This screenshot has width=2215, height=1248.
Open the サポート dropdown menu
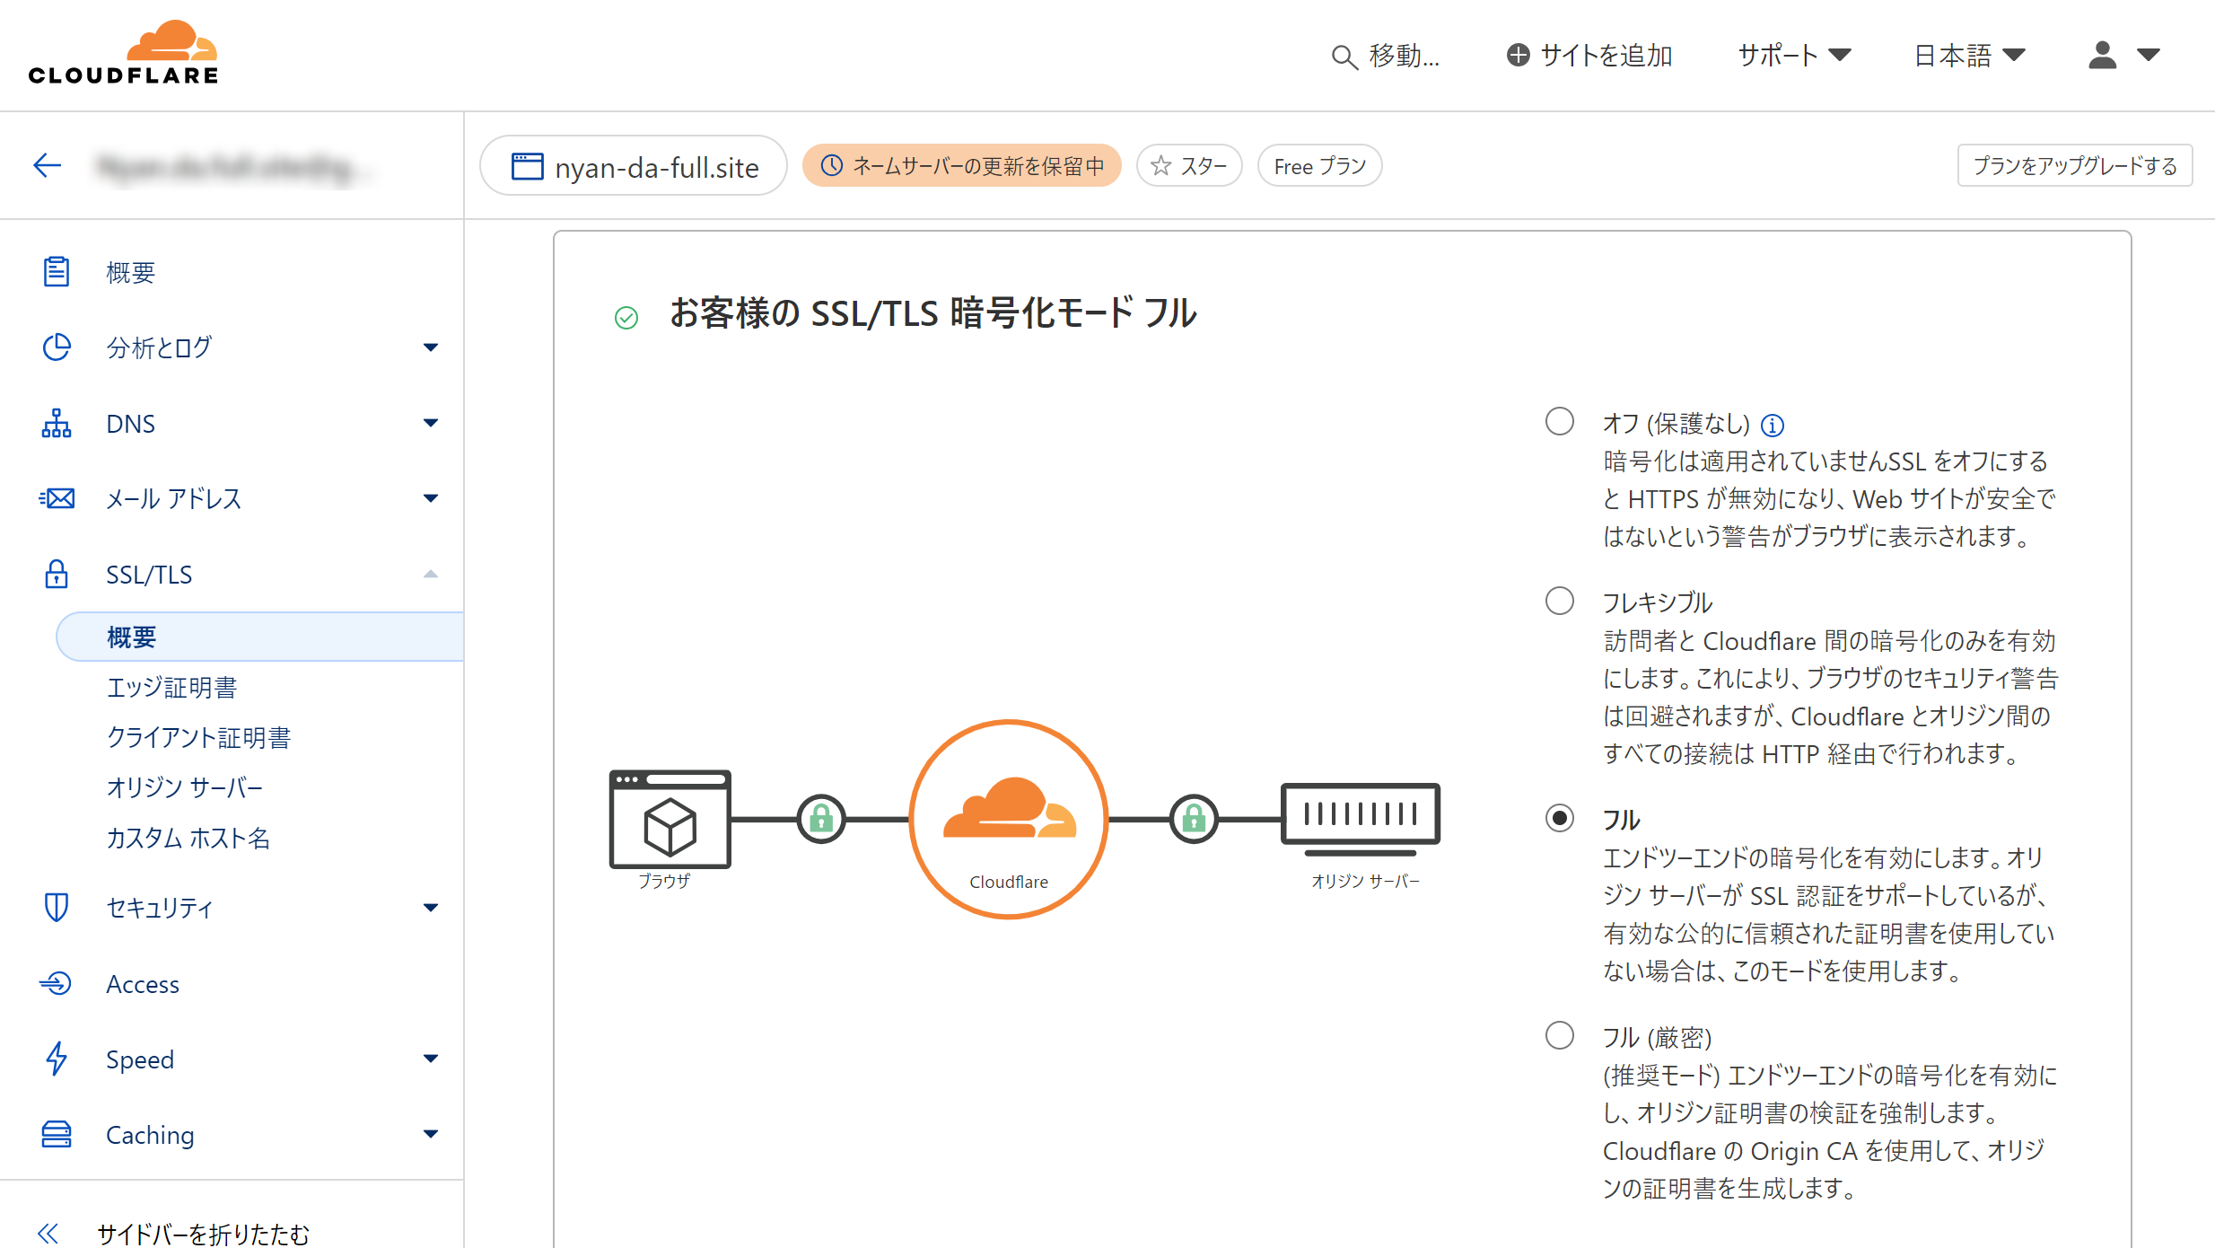[x=1794, y=55]
